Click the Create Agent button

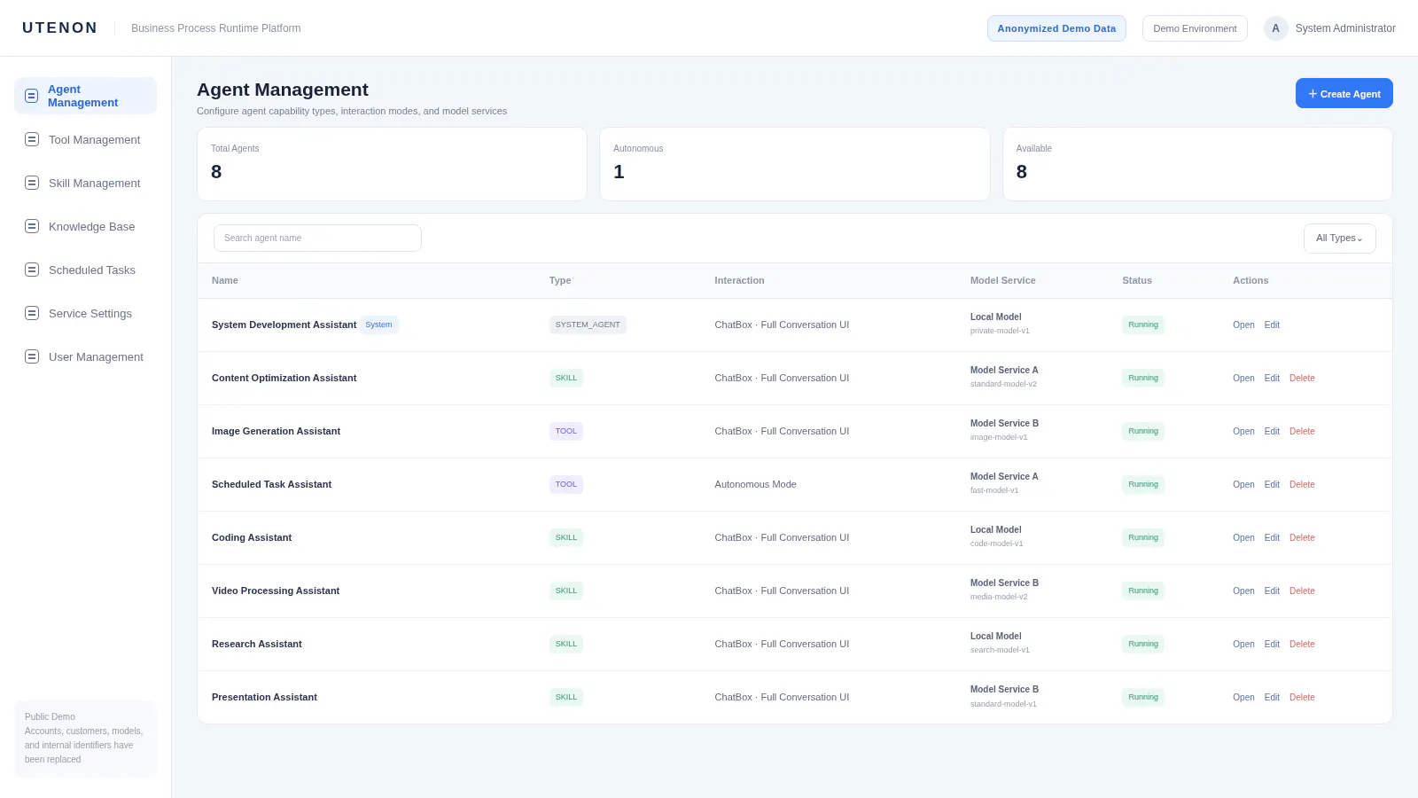tap(1344, 93)
